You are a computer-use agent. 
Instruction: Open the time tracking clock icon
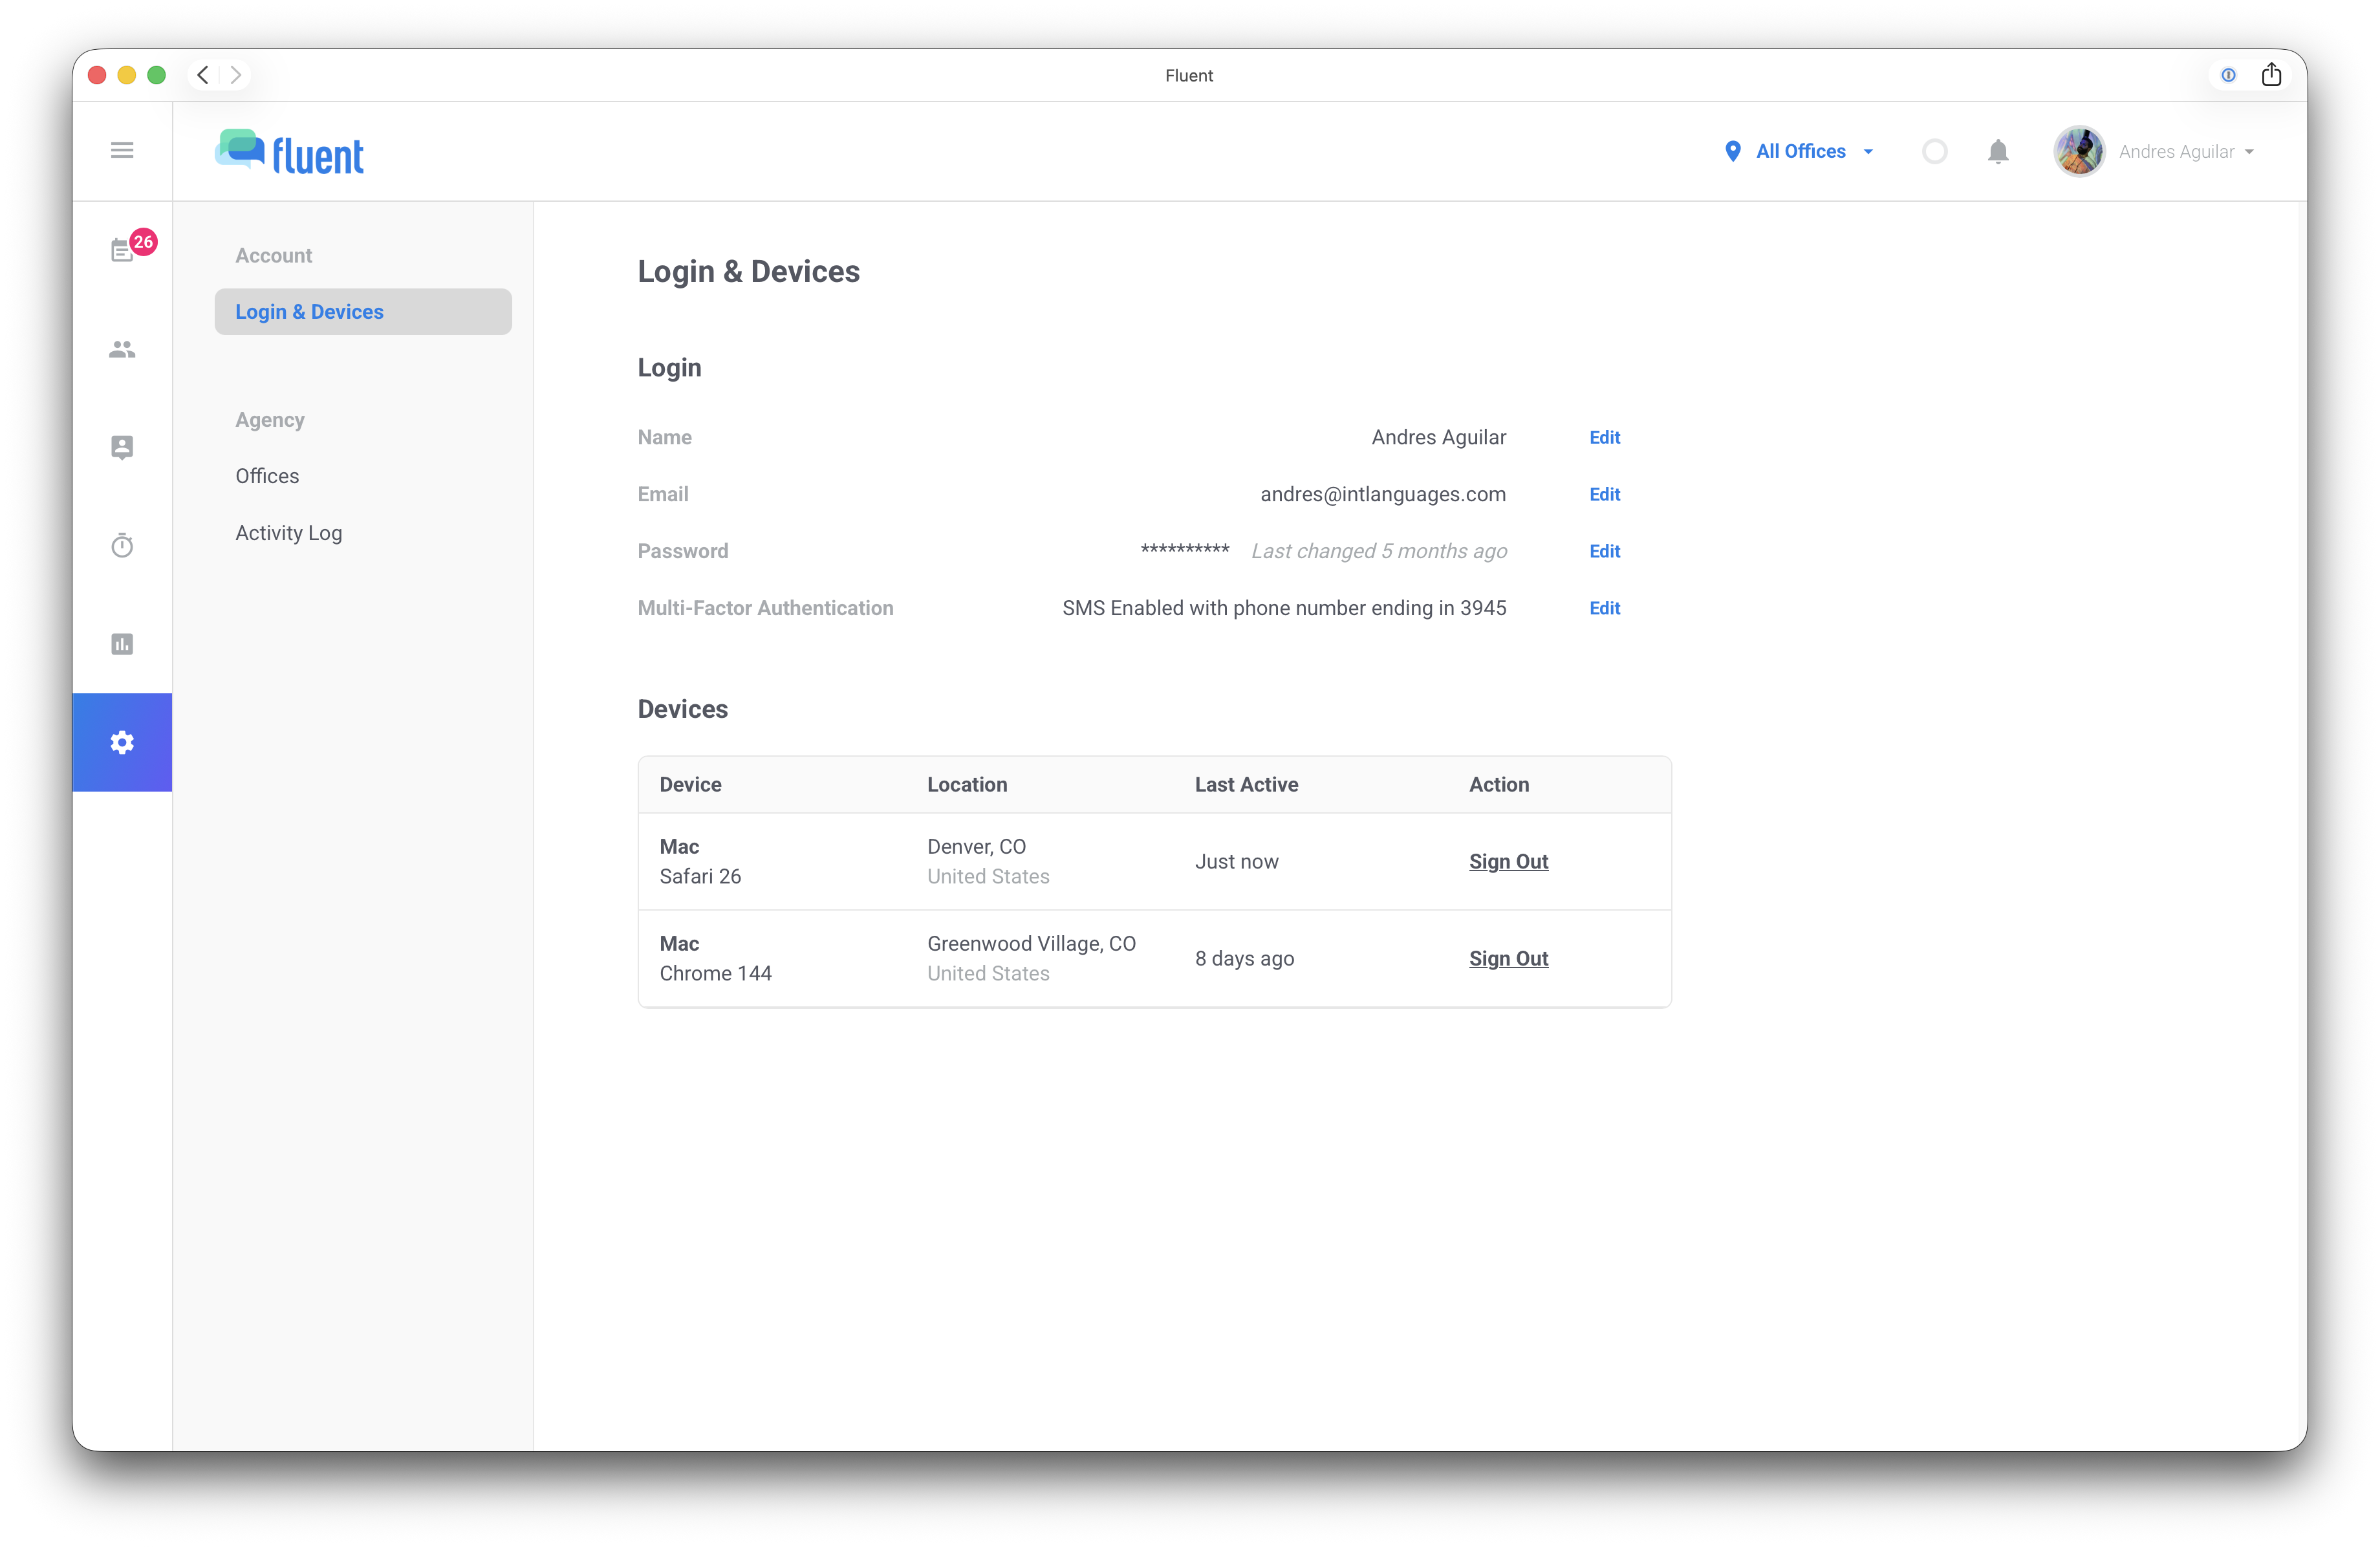coord(122,545)
